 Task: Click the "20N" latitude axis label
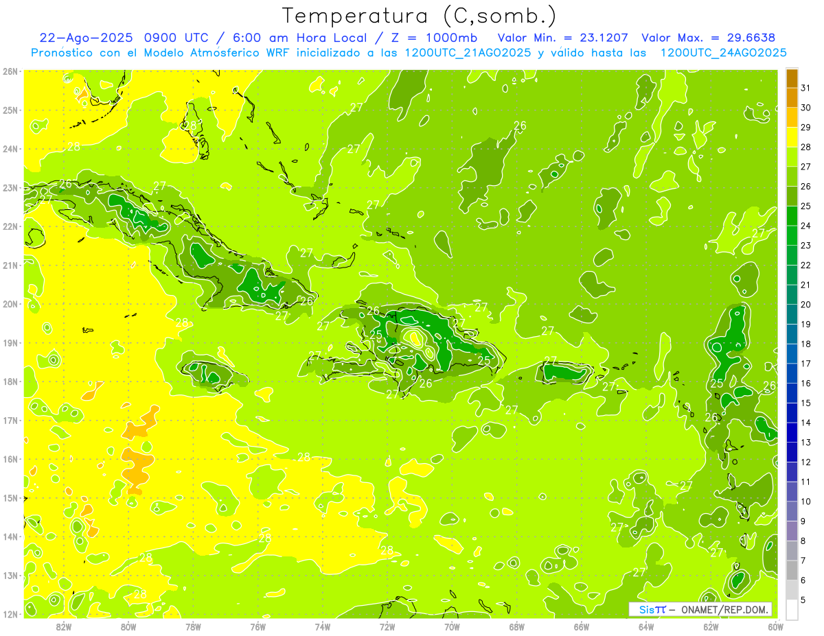coord(10,304)
